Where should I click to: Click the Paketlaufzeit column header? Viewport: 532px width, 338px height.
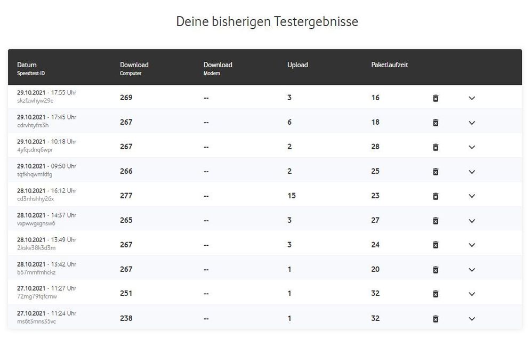pos(390,65)
